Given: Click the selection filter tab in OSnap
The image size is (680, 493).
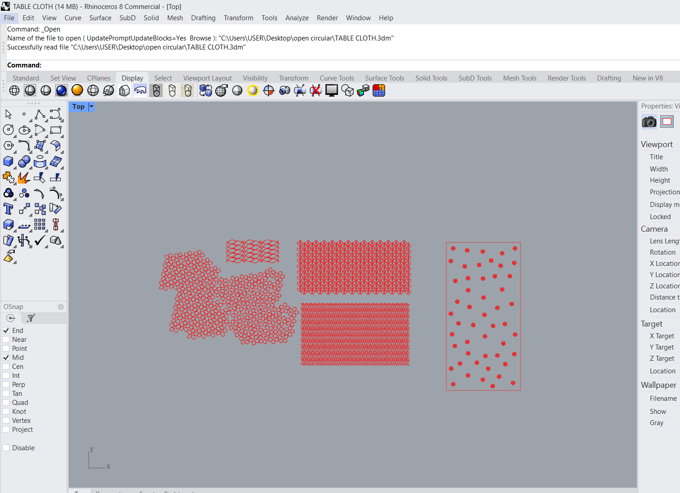Looking at the screenshot, I should 31,318.
